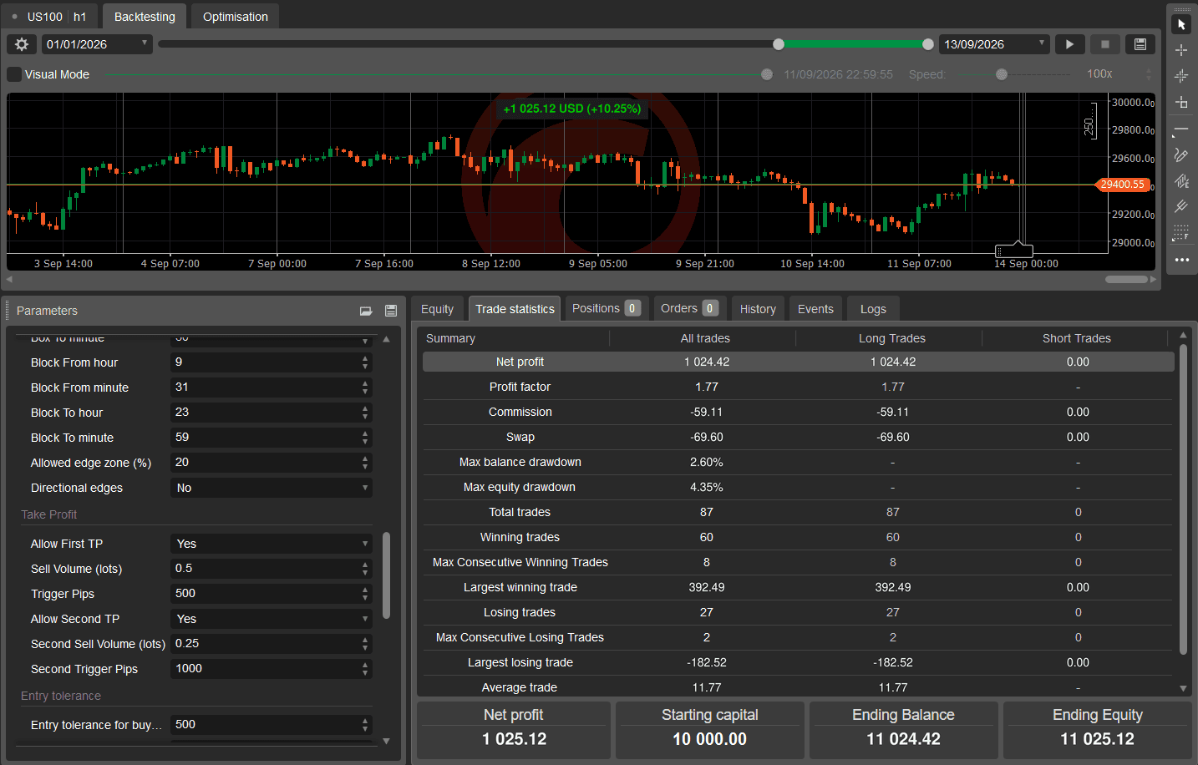Open the History tab
This screenshot has height=765, width=1198.
758,309
